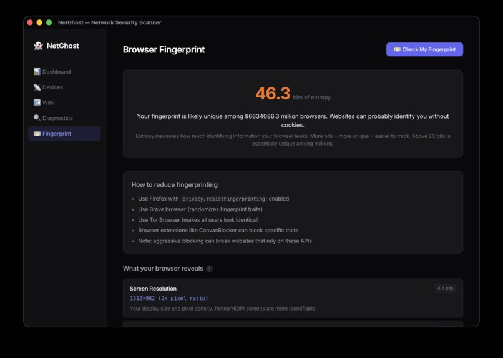Select the Fingerprint sidebar item
Image resolution: width=503 pixels, height=358 pixels.
[64, 134]
